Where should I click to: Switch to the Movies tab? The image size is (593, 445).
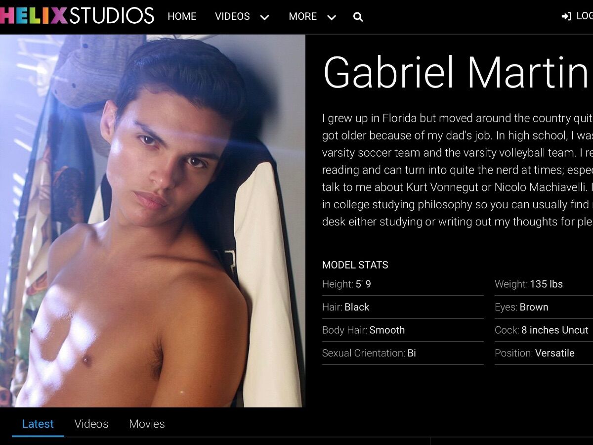pyautogui.click(x=147, y=424)
